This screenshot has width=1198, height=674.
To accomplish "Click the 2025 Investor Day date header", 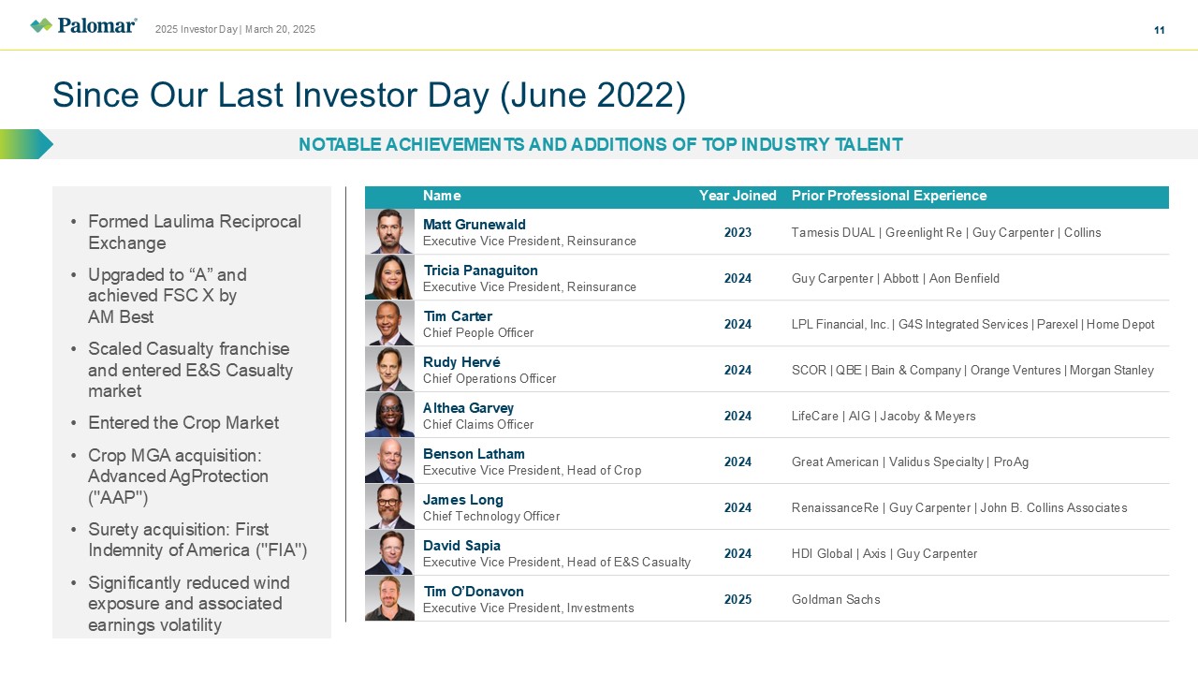I will [x=235, y=30].
